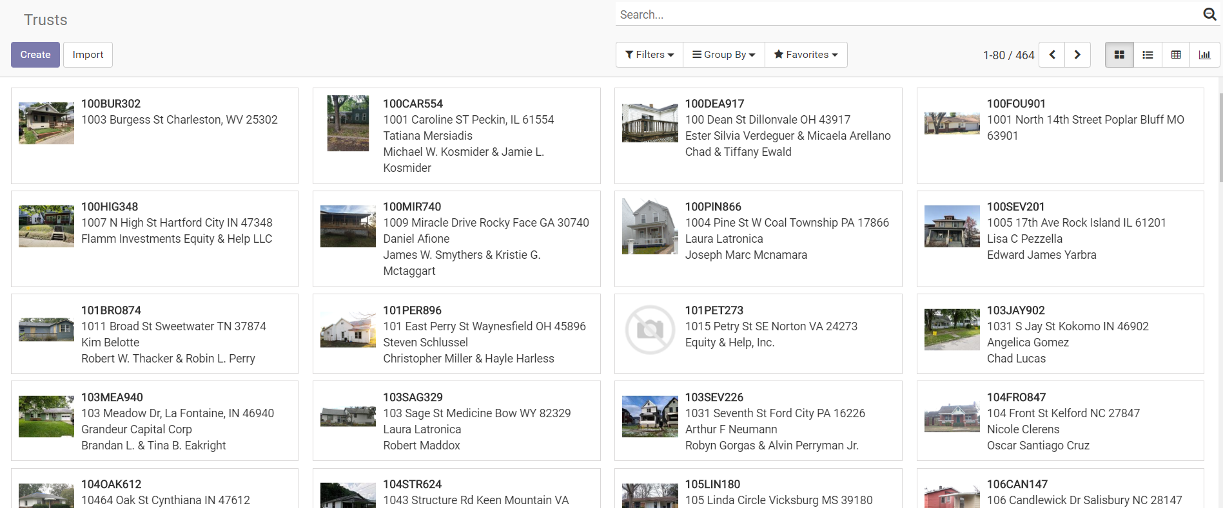Open trust record titled 100HIG348

click(x=110, y=207)
